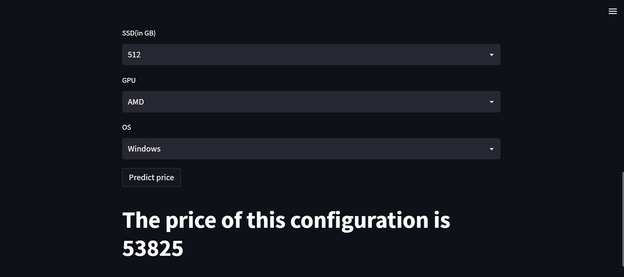The width and height of the screenshot is (624, 277).
Task: Select the 512 value in the SSD field
Action: click(134, 54)
